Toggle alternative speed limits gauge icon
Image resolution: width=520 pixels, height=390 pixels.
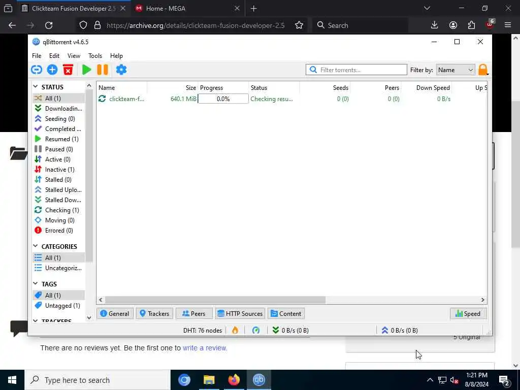[256, 330]
